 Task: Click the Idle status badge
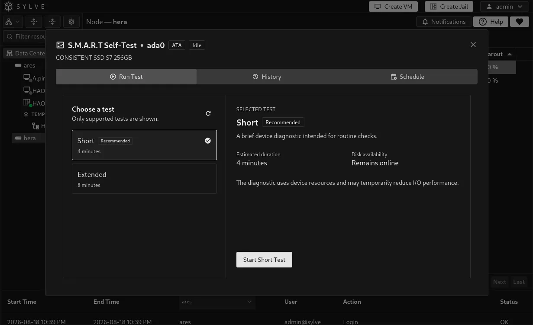[197, 45]
